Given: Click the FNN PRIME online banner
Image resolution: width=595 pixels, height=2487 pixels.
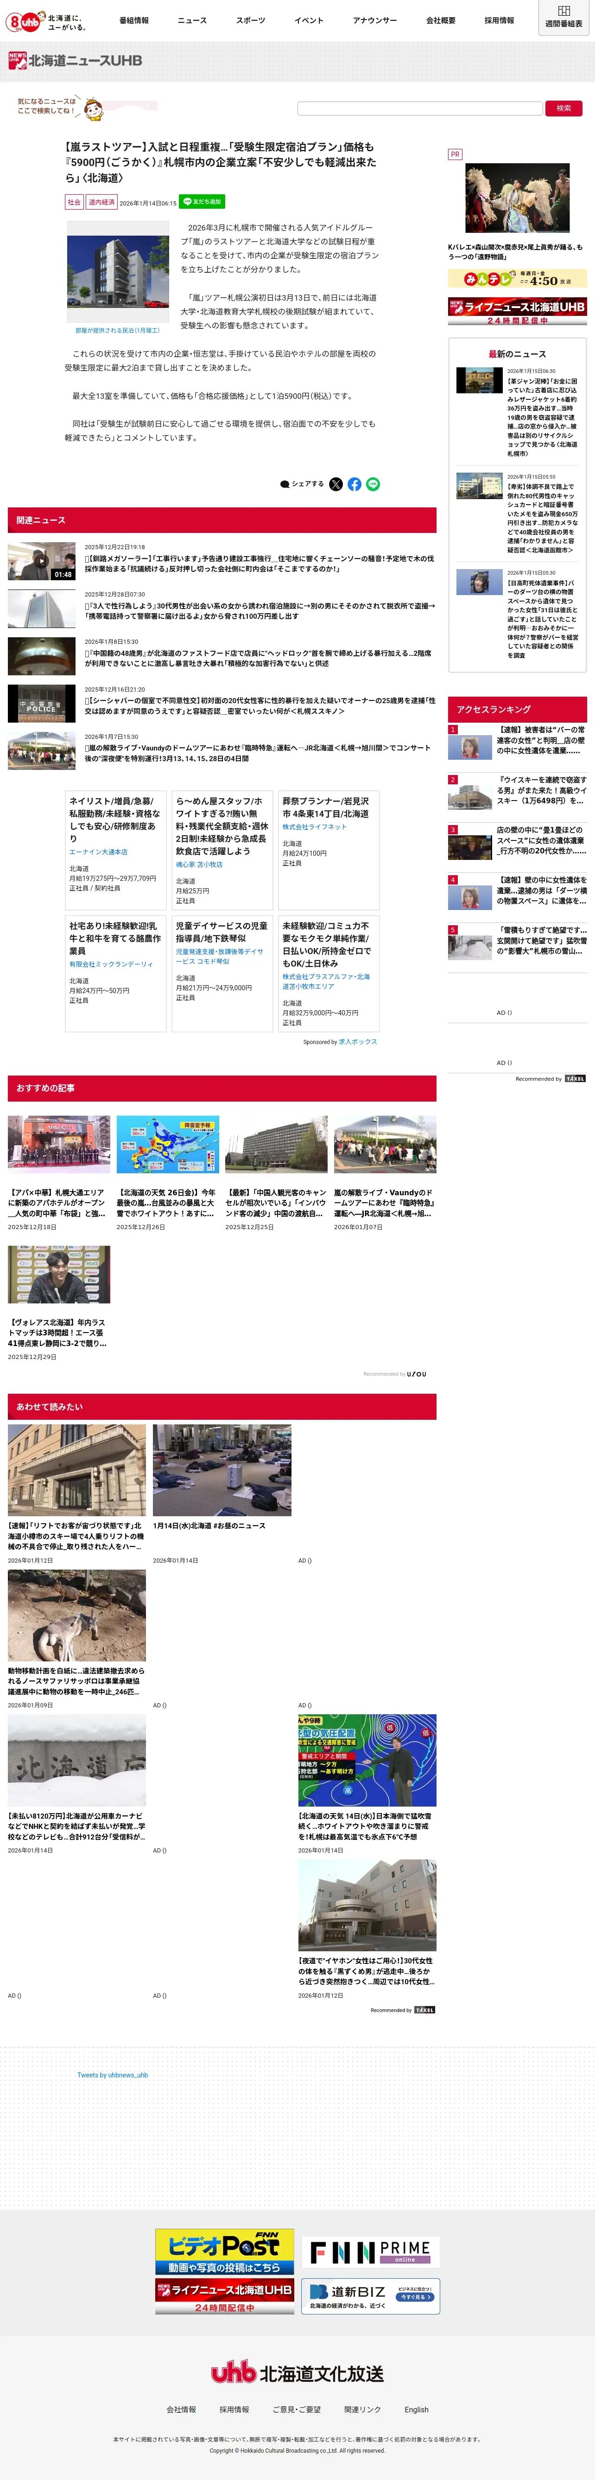Looking at the screenshot, I should pos(371,2251).
